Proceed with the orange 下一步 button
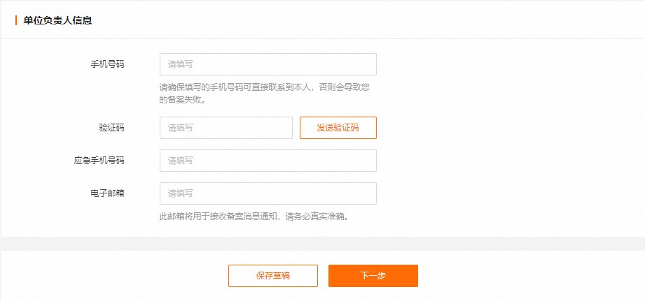645x301 pixels. pyautogui.click(x=373, y=276)
